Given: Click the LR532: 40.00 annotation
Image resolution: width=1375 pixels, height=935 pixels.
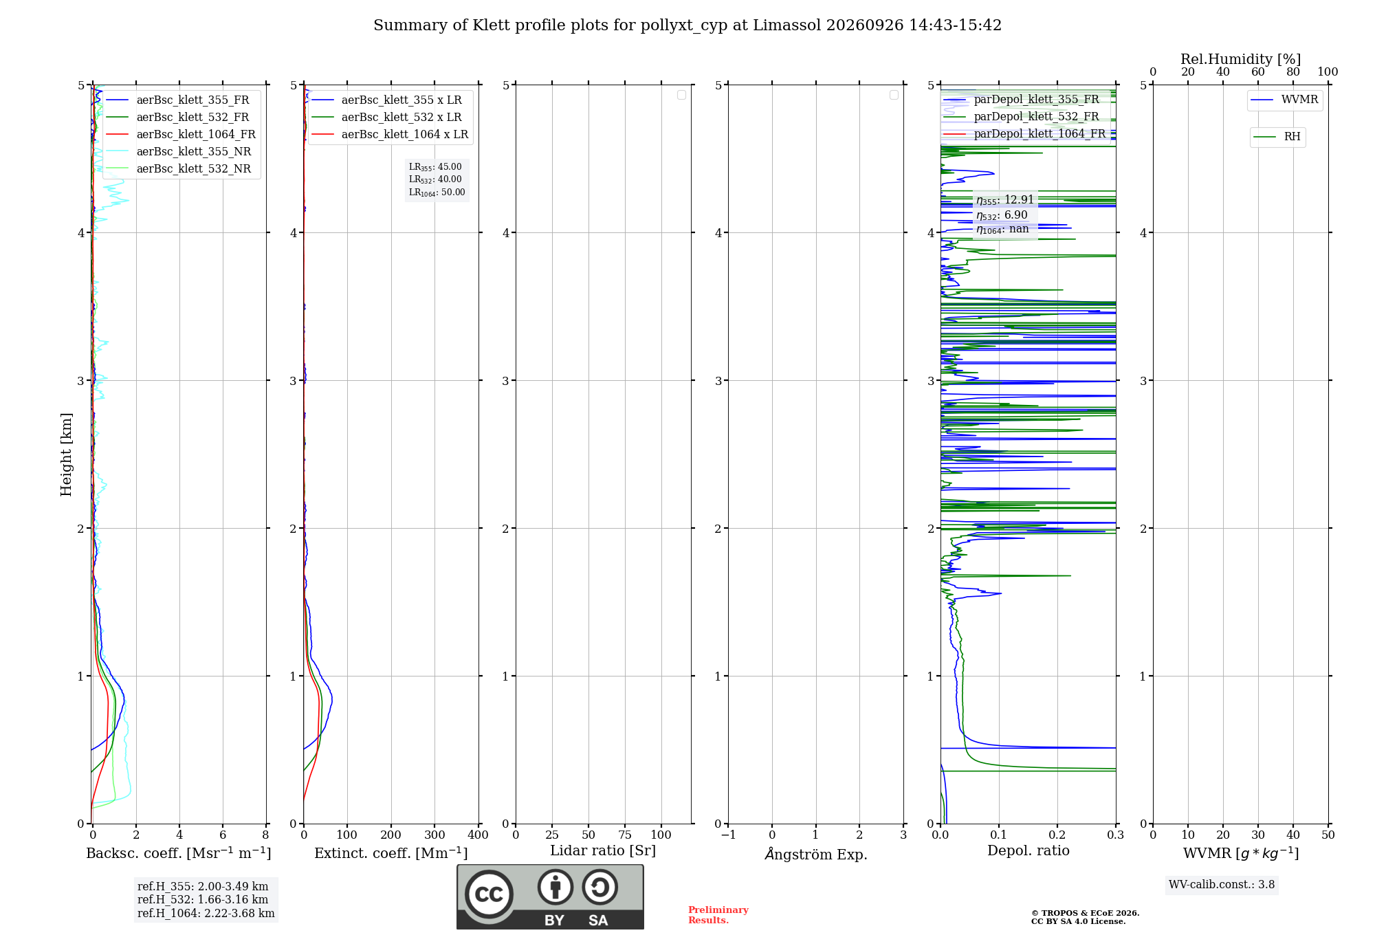Looking at the screenshot, I should point(435,179).
